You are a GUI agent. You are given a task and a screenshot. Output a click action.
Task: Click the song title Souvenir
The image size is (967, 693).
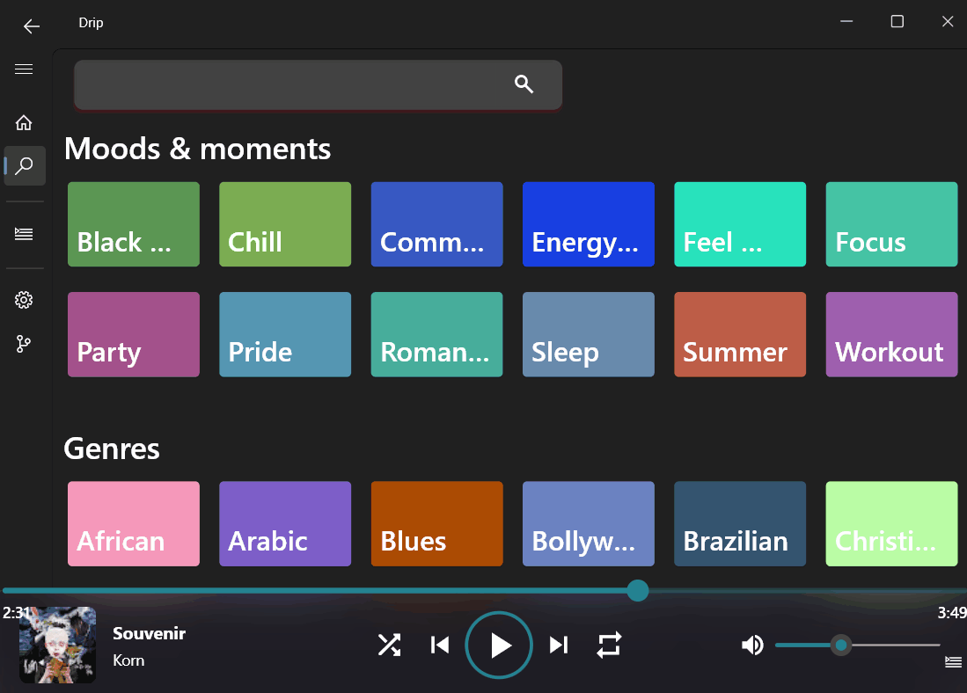point(150,633)
